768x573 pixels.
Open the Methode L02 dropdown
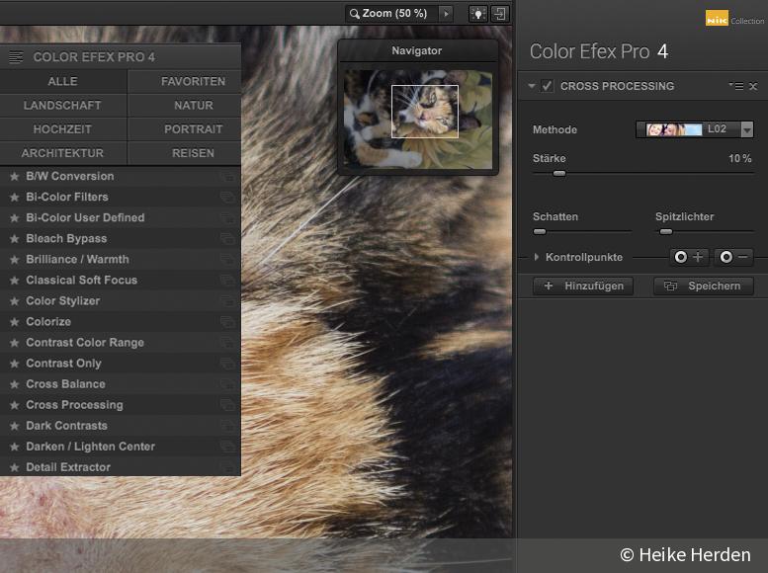746,129
